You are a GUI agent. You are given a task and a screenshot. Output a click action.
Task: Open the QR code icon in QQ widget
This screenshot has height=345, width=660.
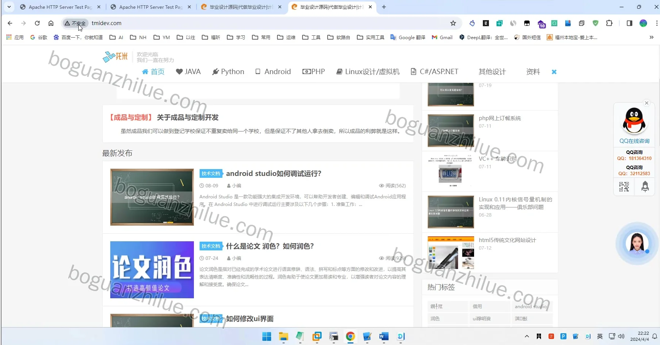click(624, 187)
